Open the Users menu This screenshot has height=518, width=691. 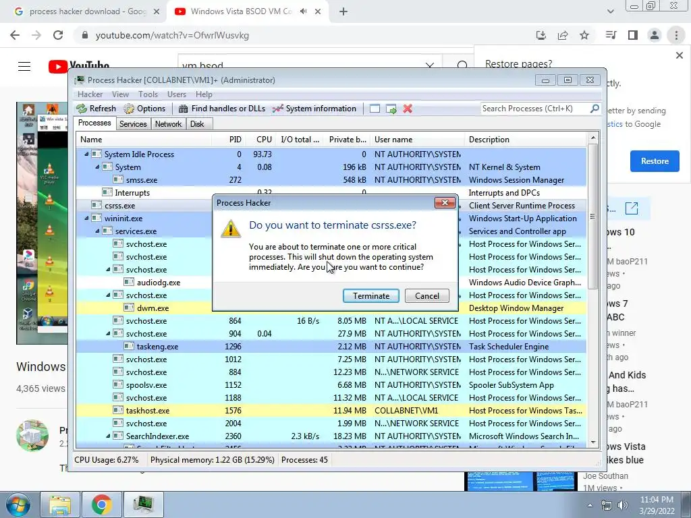point(176,94)
